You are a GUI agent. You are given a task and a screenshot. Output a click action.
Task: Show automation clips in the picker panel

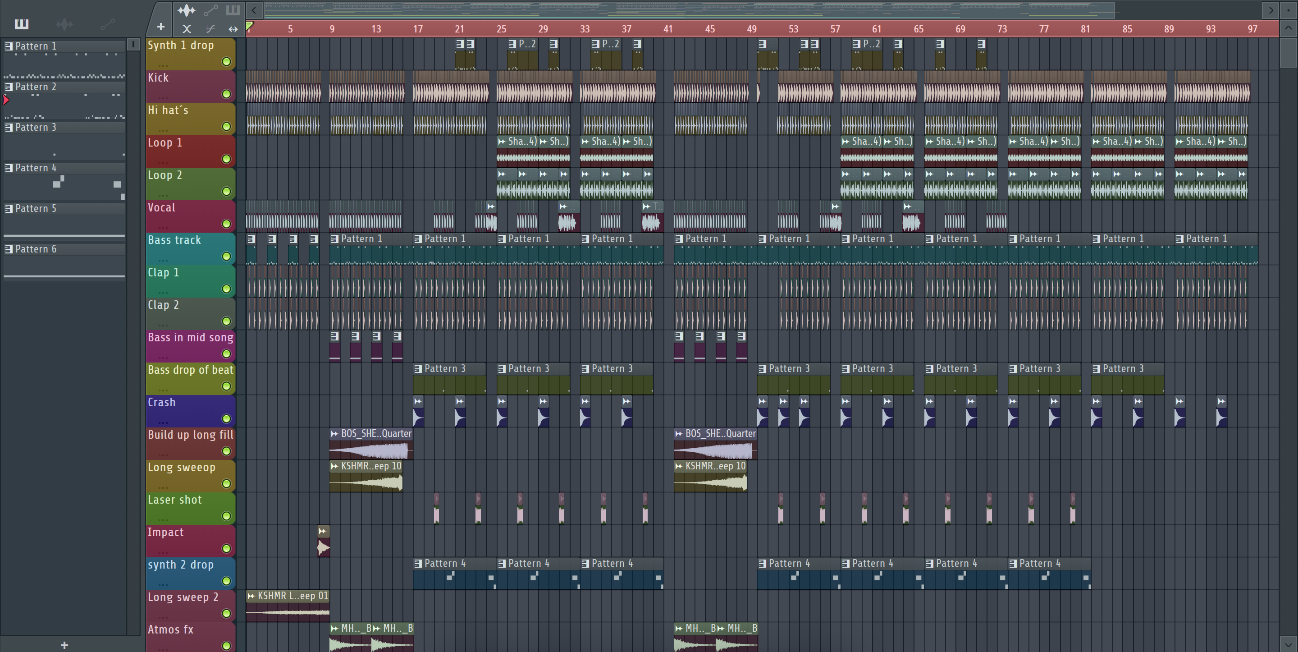pyautogui.click(x=107, y=24)
